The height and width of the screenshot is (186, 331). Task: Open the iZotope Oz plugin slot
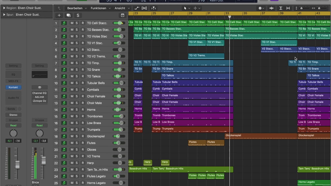click(x=40, y=101)
